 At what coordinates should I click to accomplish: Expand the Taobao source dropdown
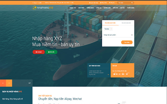(x=108, y=29)
